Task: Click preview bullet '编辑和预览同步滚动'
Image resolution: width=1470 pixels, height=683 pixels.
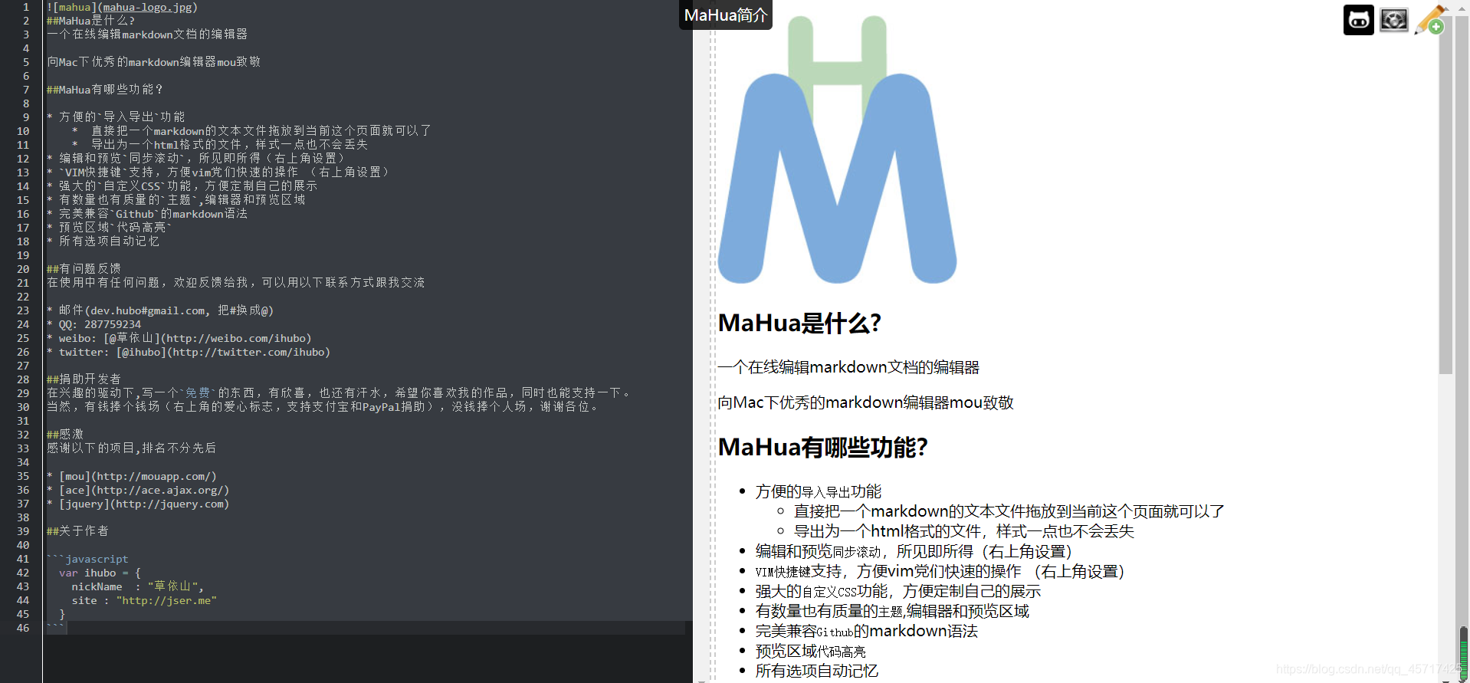Action: (914, 551)
